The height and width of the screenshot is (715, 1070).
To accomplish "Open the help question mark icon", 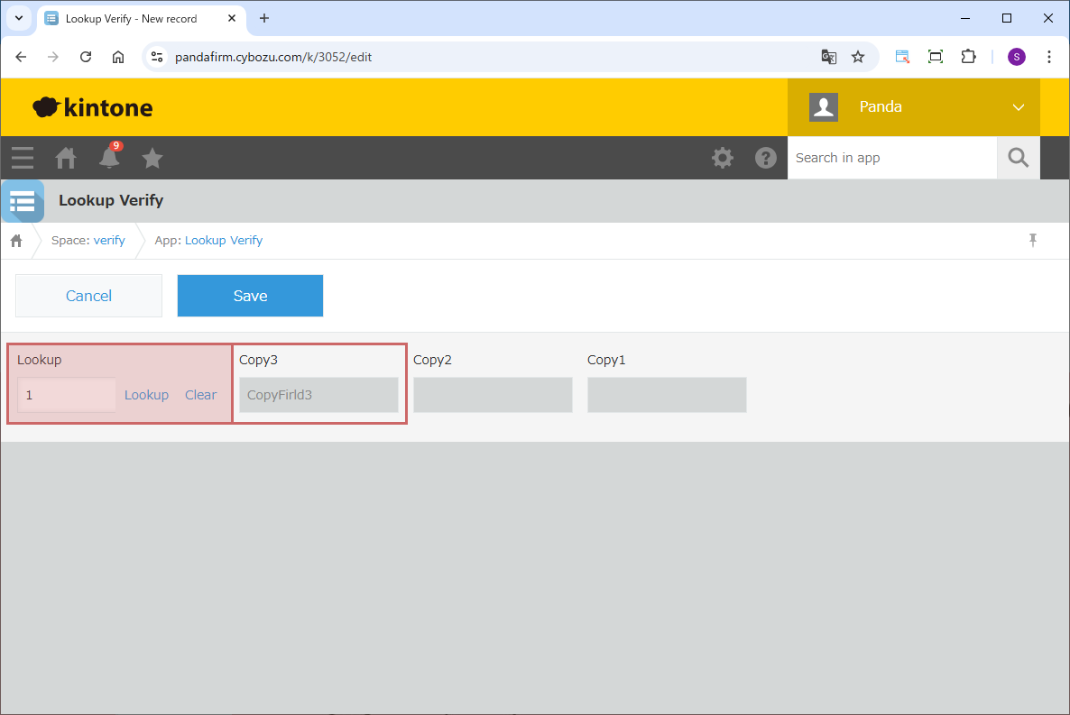I will pos(765,158).
